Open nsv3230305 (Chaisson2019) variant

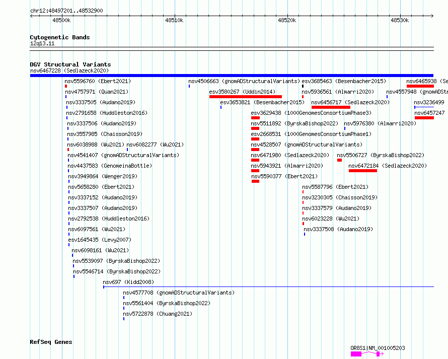pyautogui.click(x=340, y=197)
